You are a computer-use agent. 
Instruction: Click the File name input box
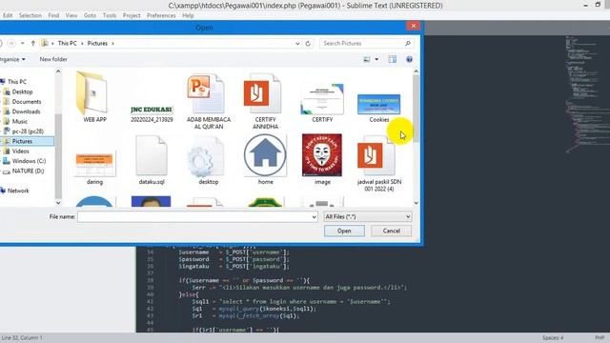coord(193,216)
